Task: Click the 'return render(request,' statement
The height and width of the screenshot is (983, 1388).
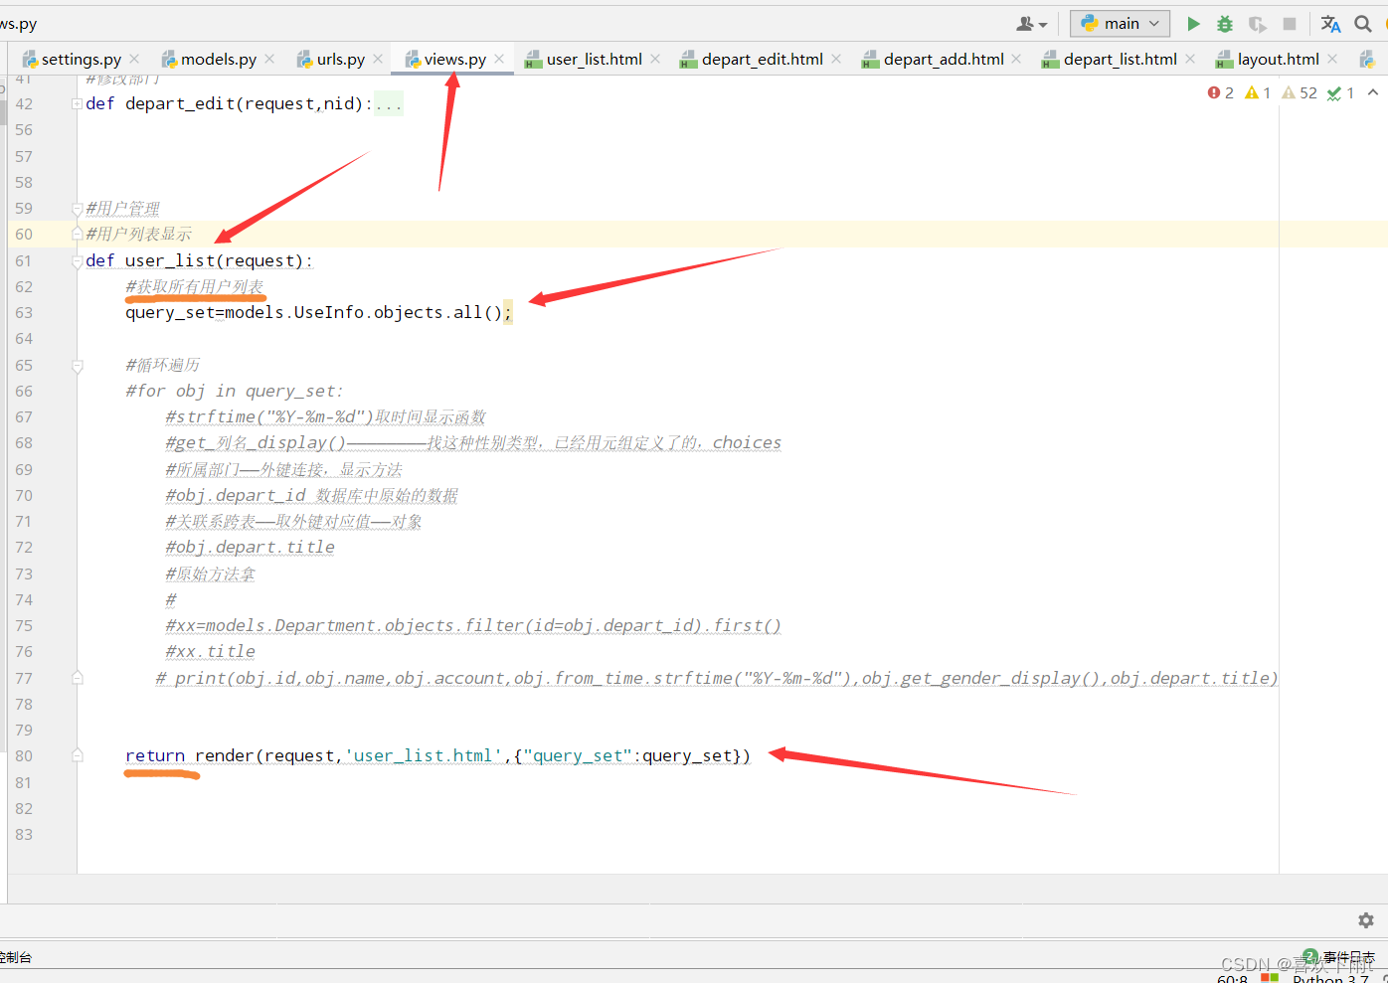Action: point(235,755)
